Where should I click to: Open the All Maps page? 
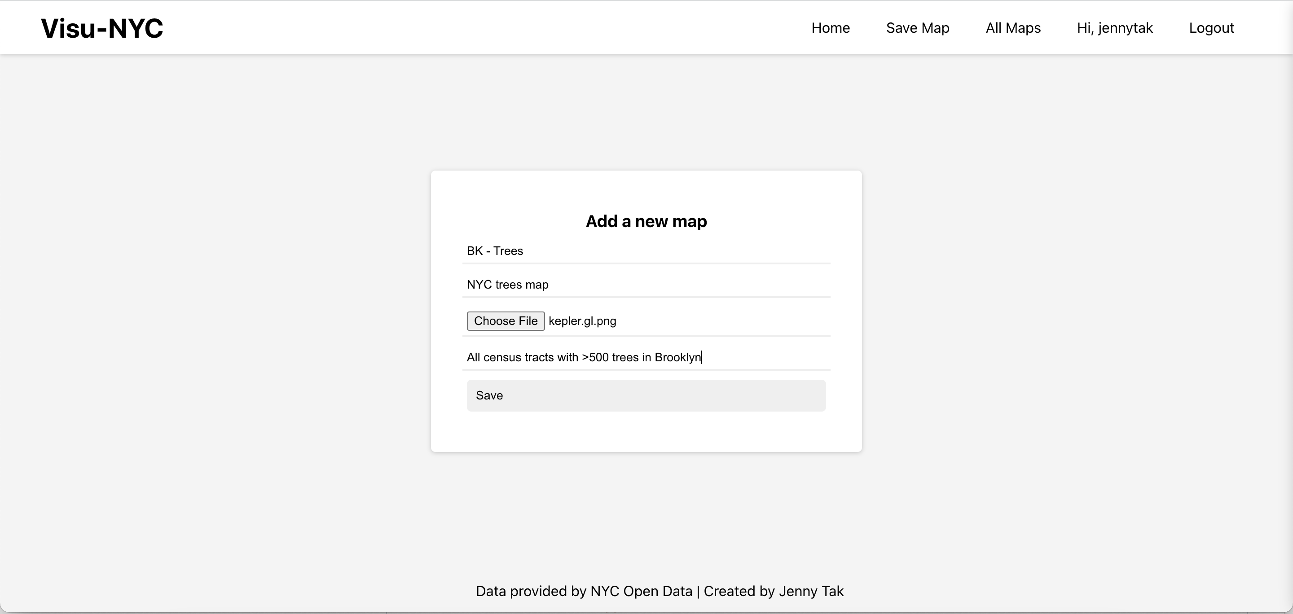(x=1012, y=28)
